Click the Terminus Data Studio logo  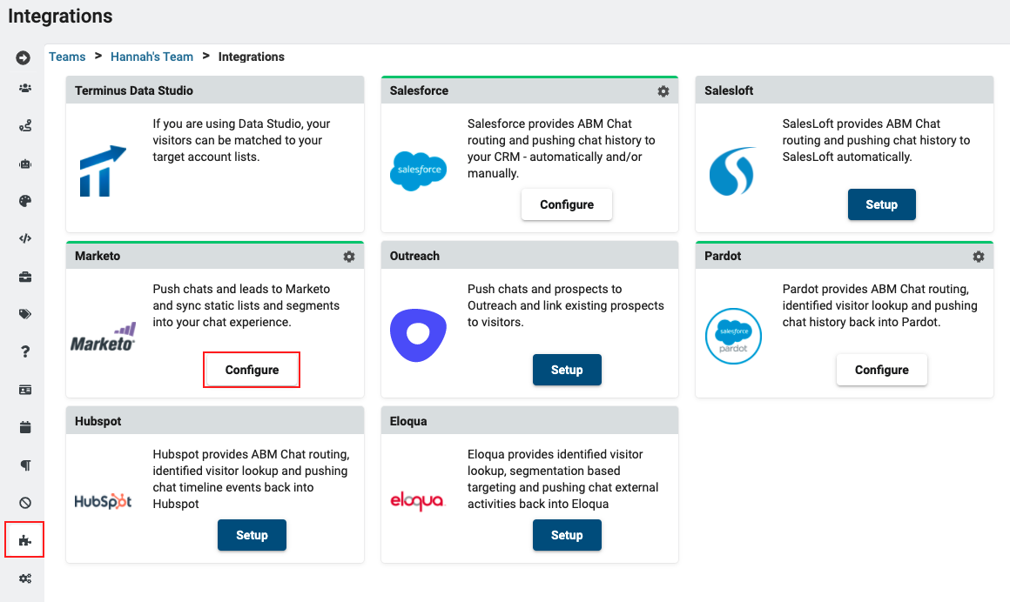tap(103, 171)
